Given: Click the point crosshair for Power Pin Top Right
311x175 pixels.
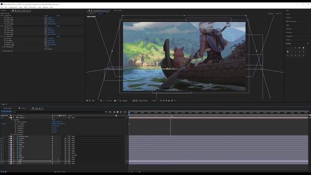Looking at the screenshot, I should [x=46, y=40].
